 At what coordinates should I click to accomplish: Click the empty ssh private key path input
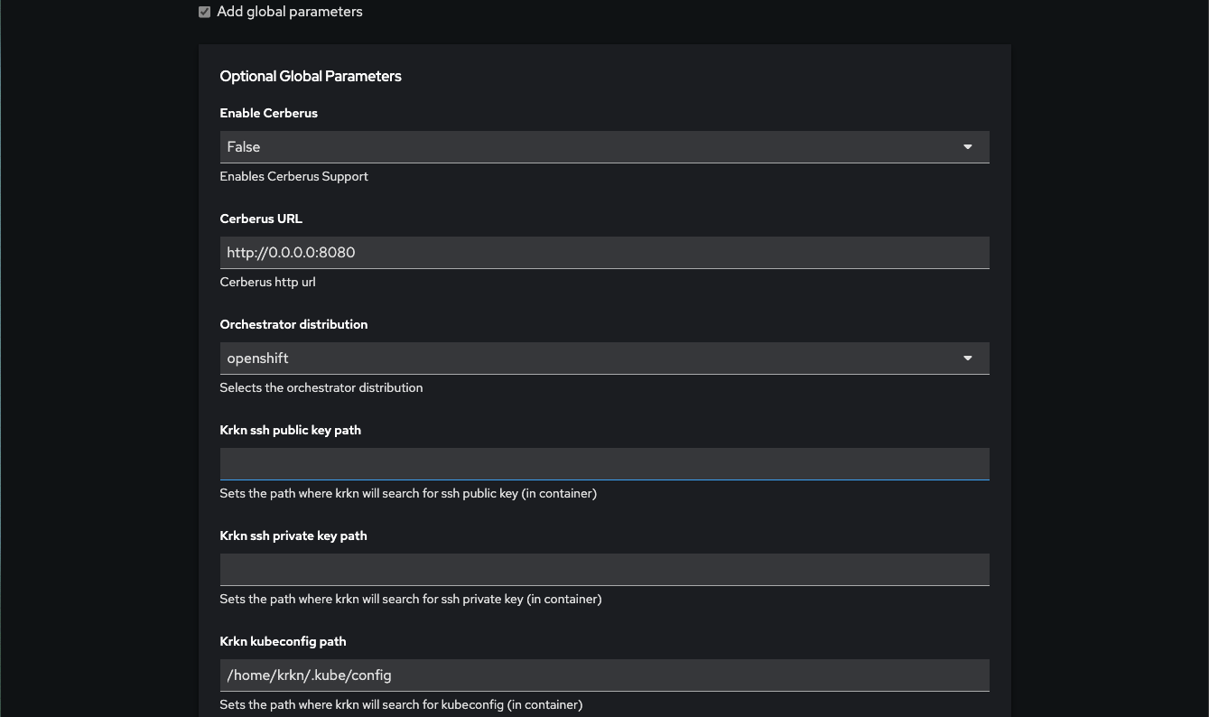point(604,569)
